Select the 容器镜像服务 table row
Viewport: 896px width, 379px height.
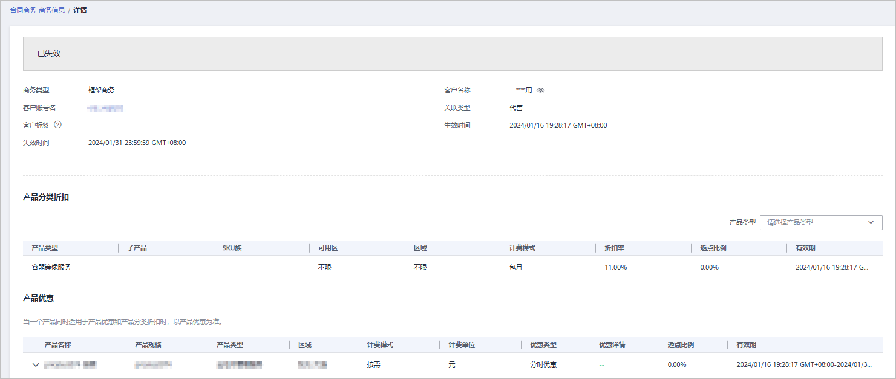(51, 267)
